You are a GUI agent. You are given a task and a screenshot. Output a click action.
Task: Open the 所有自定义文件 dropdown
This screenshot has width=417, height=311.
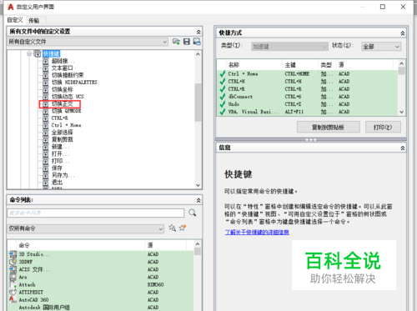[x=88, y=42]
